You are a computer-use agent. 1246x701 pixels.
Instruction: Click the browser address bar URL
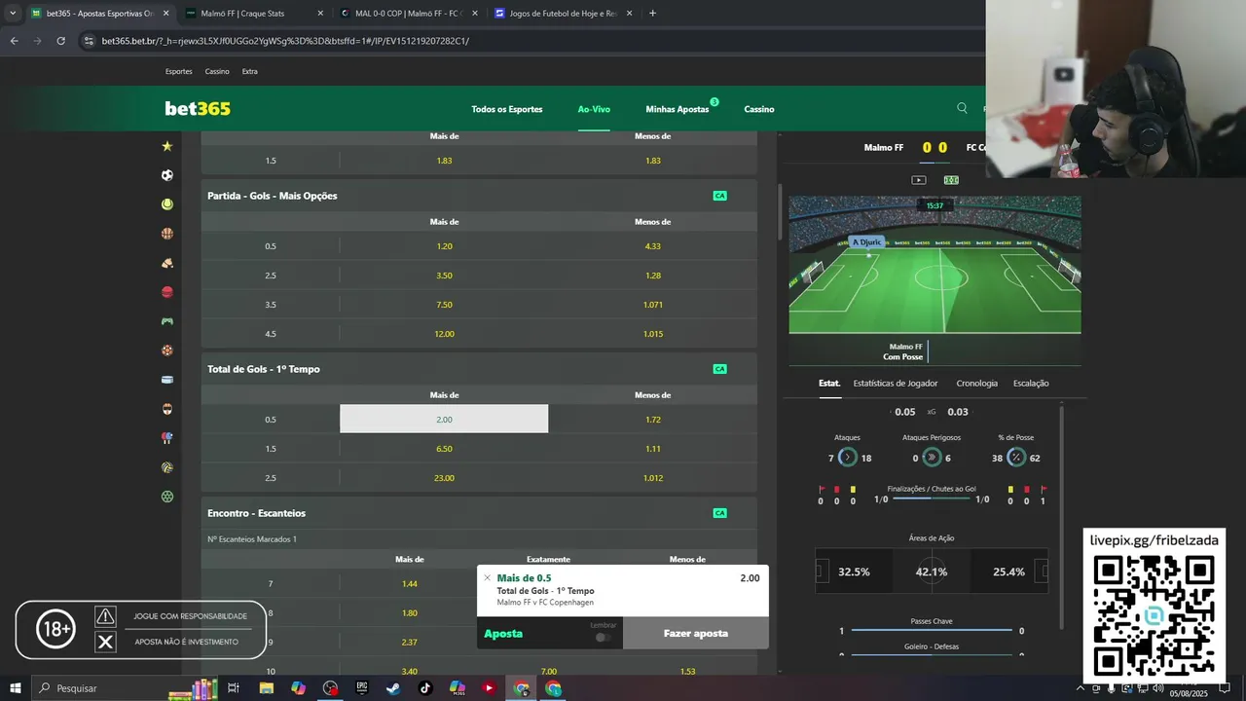[x=285, y=41]
